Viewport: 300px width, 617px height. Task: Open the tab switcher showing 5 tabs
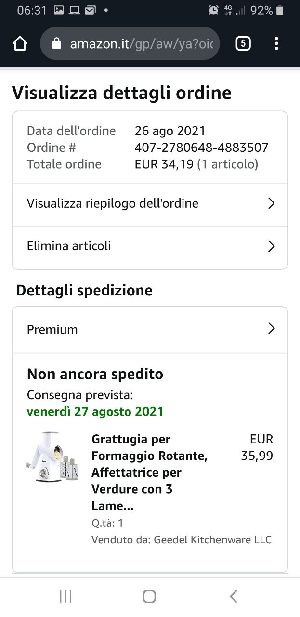pos(243,44)
